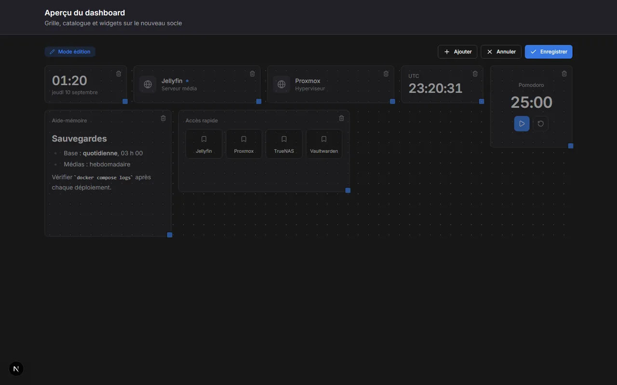Open the Proxmox bookmark in Accès rapide

pyautogui.click(x=244, y=144)
